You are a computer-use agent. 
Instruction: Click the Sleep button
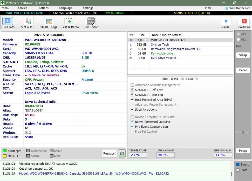pos(243,55)
